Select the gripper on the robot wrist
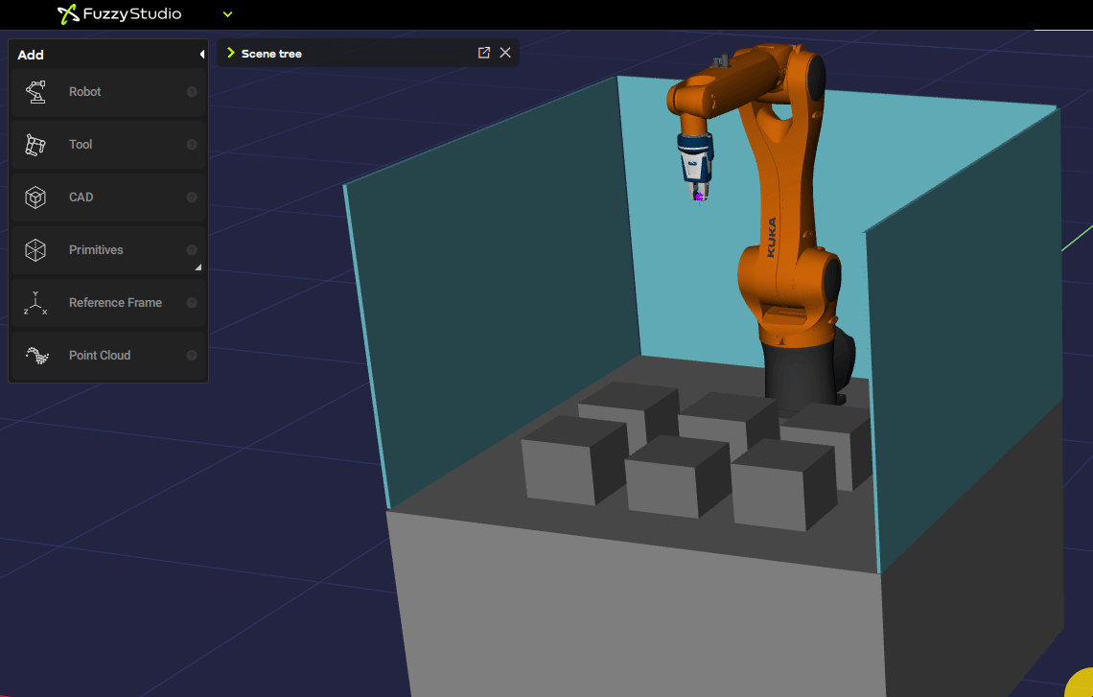 point(696,167)
